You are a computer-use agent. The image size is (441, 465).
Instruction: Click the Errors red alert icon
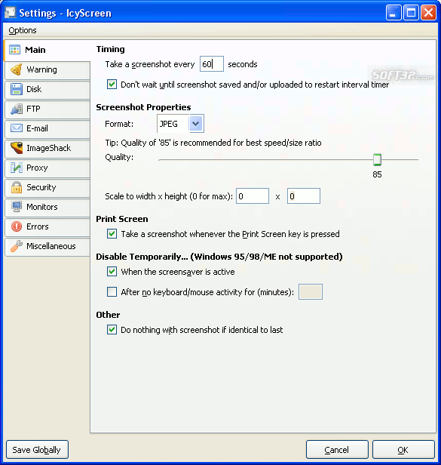pyautogui.click(x=17, y=226)
